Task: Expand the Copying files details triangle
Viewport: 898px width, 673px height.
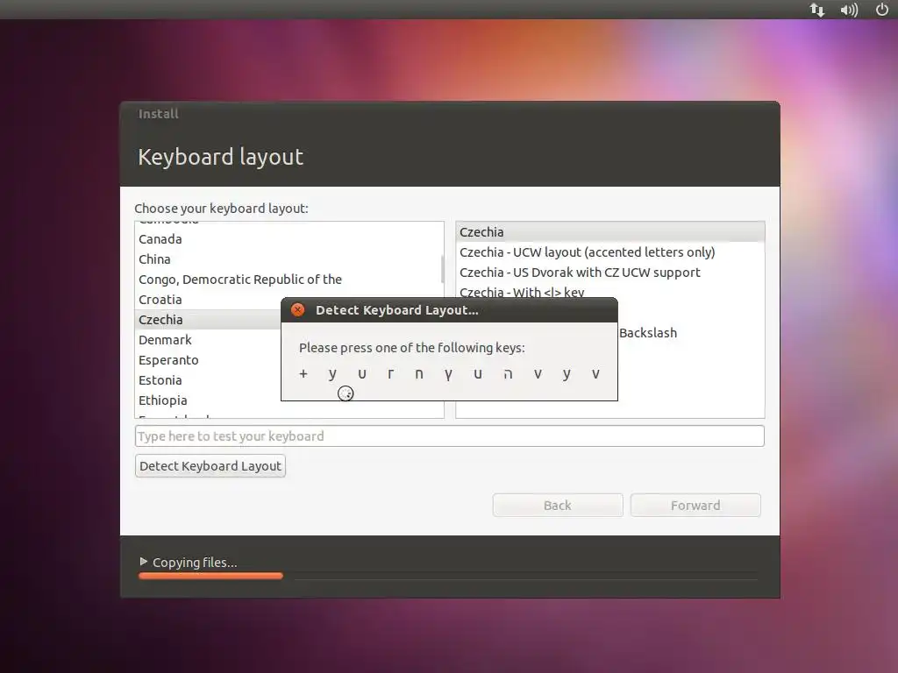Action: (143, 562)
